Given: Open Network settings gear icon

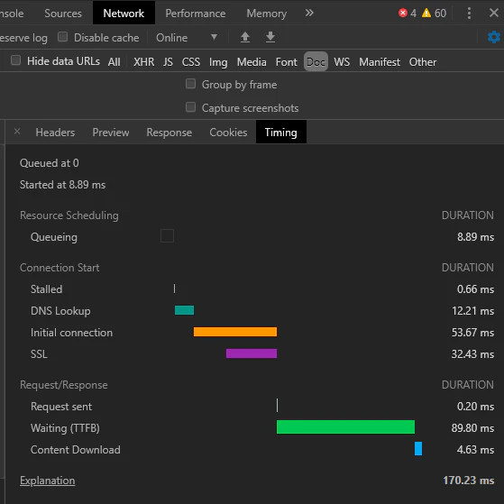Looking at the screenshot, I should [x=494, y=37].
